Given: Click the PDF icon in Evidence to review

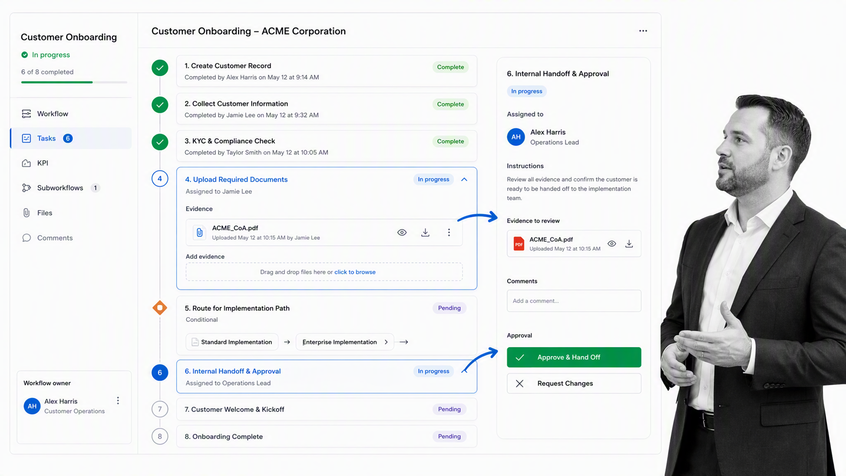Looking at the screenshot, I should [518, 244].
